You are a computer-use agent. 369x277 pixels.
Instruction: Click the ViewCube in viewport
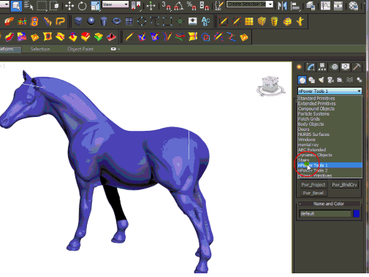coord(270,86)
